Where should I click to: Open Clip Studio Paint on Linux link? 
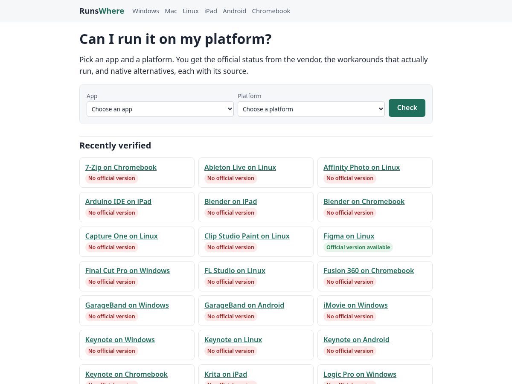click(247, 236)
